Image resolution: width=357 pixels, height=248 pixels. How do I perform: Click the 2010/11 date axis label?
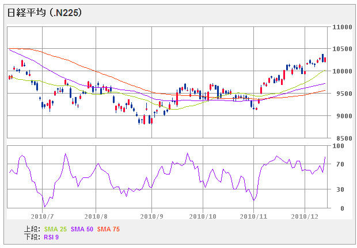click(x=253, y=216)
